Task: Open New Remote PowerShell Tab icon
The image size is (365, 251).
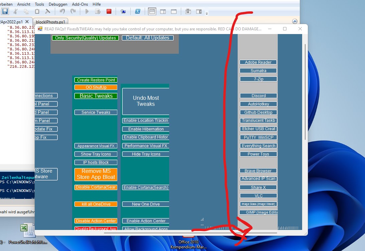Action: [x=123, y=11]
